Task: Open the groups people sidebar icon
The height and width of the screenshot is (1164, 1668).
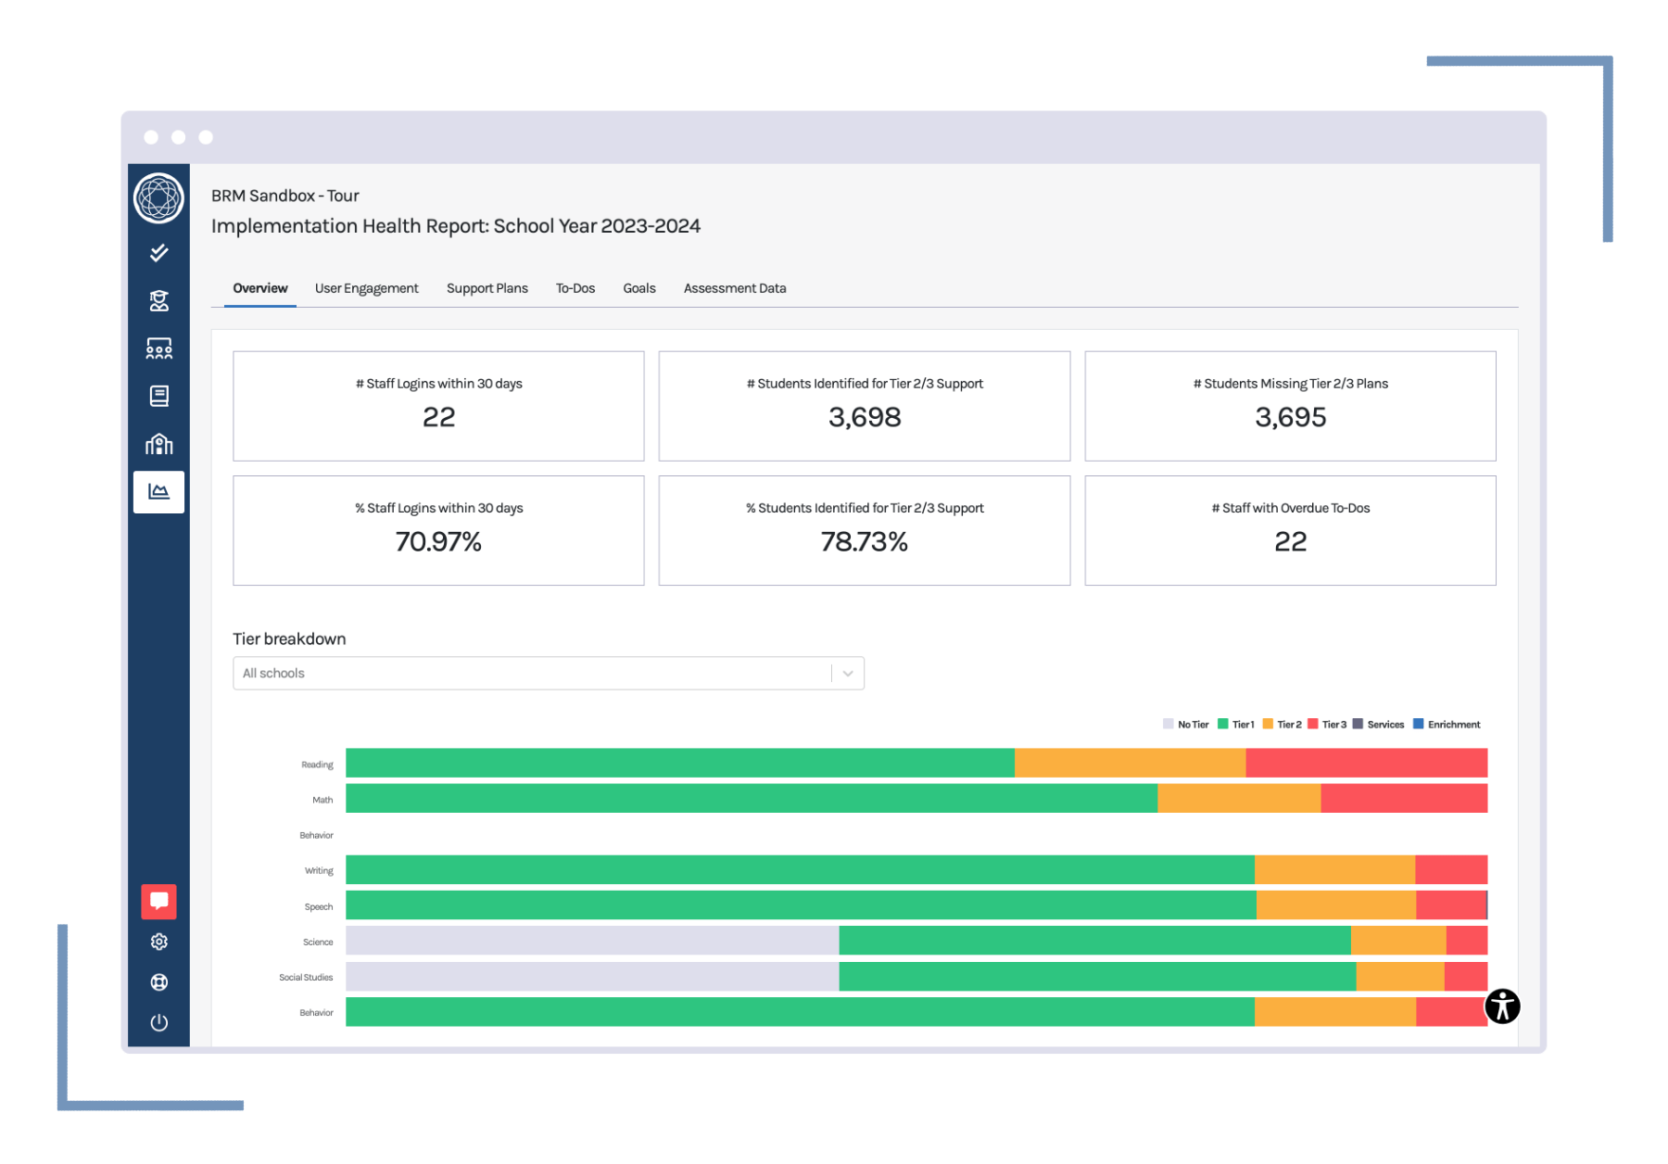Action: [x=158, y=348]
